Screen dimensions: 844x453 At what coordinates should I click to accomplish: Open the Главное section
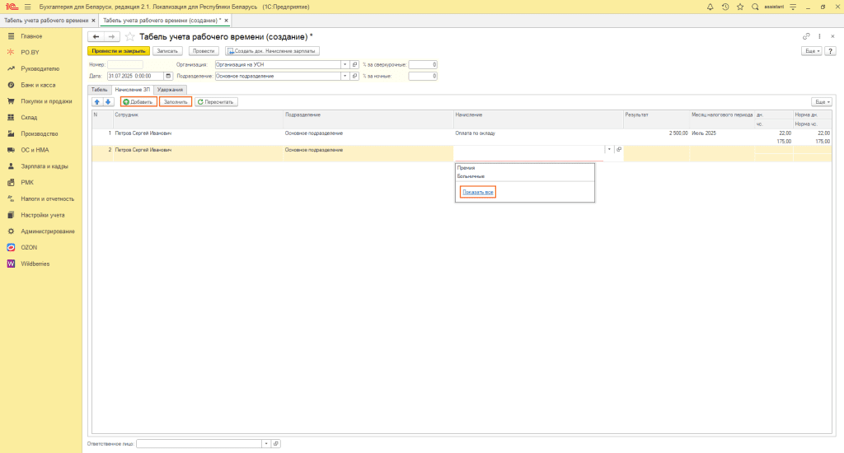tap(31, 36)
